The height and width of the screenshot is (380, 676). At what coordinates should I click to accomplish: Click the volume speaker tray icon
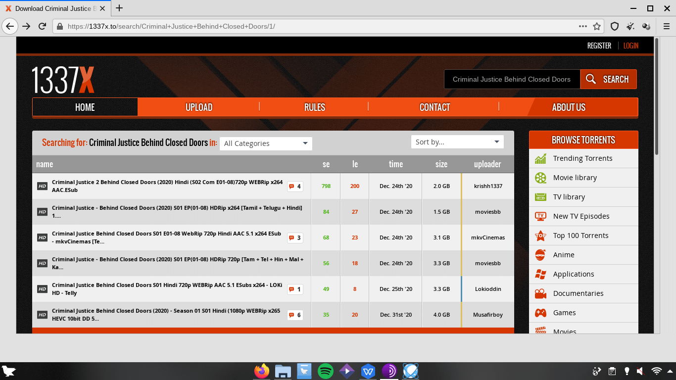(x=640, y=371)
